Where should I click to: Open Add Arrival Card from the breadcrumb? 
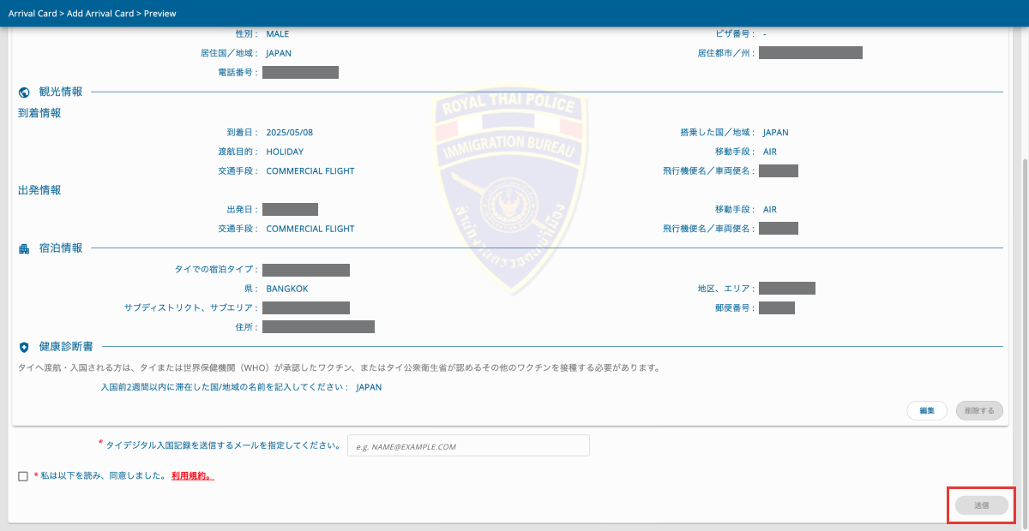(99, 13)
